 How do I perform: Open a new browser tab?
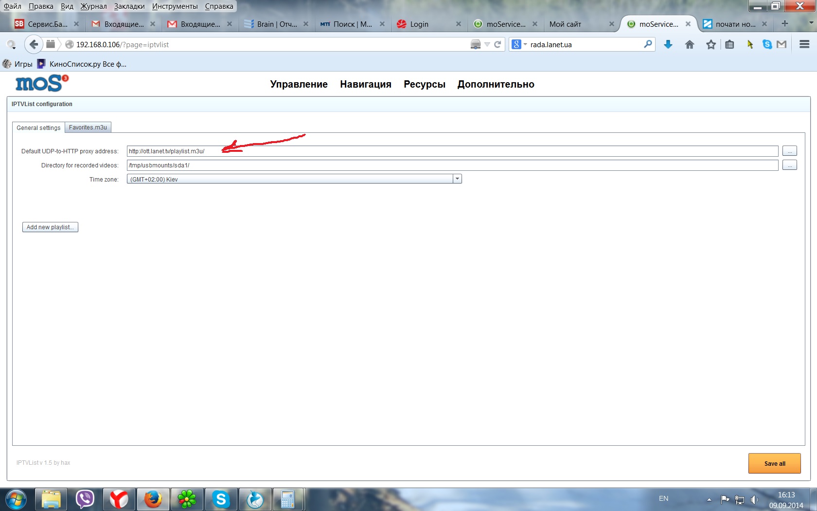tap(784, 24)
